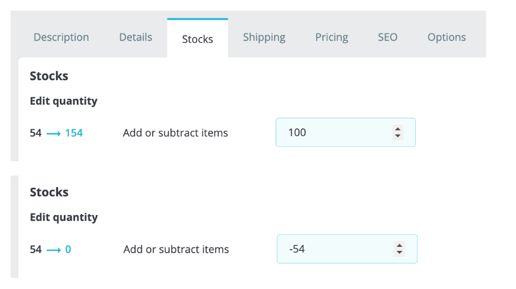The height and width of the screenshot is (289, 516).
Task: Switch to the SEO tab
Action: point(387,38)
